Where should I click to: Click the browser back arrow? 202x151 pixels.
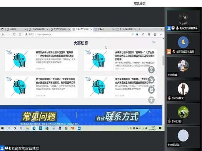point(3,34)
